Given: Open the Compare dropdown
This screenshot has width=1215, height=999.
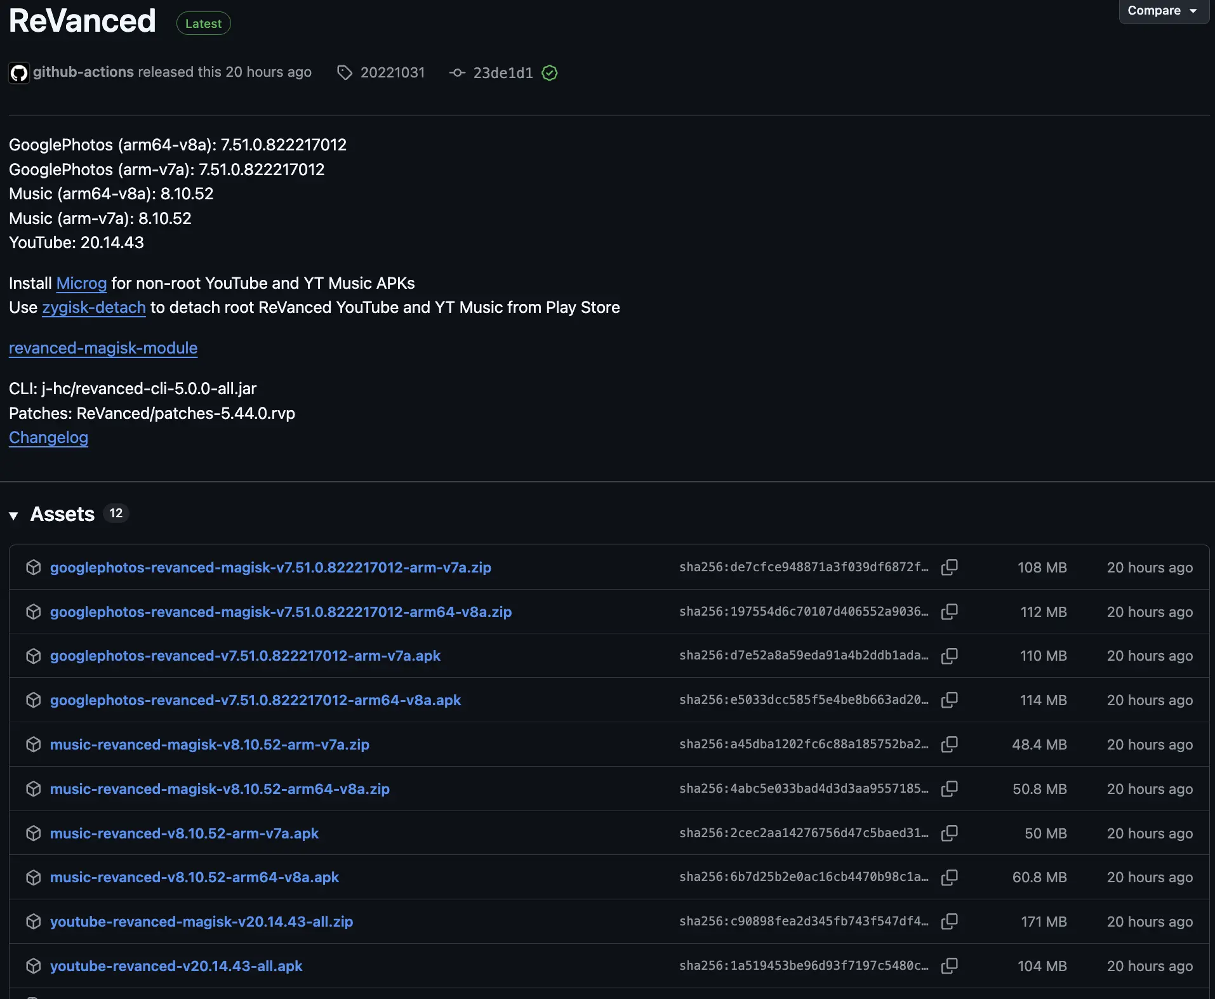Looking at the screenshot, I should pyautogui.click(x=1162, y=11).
